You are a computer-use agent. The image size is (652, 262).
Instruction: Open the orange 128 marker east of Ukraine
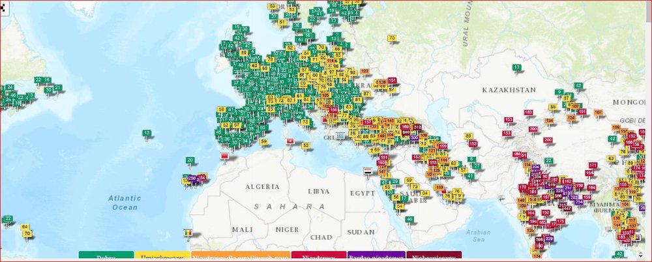(x=381, y=82)
